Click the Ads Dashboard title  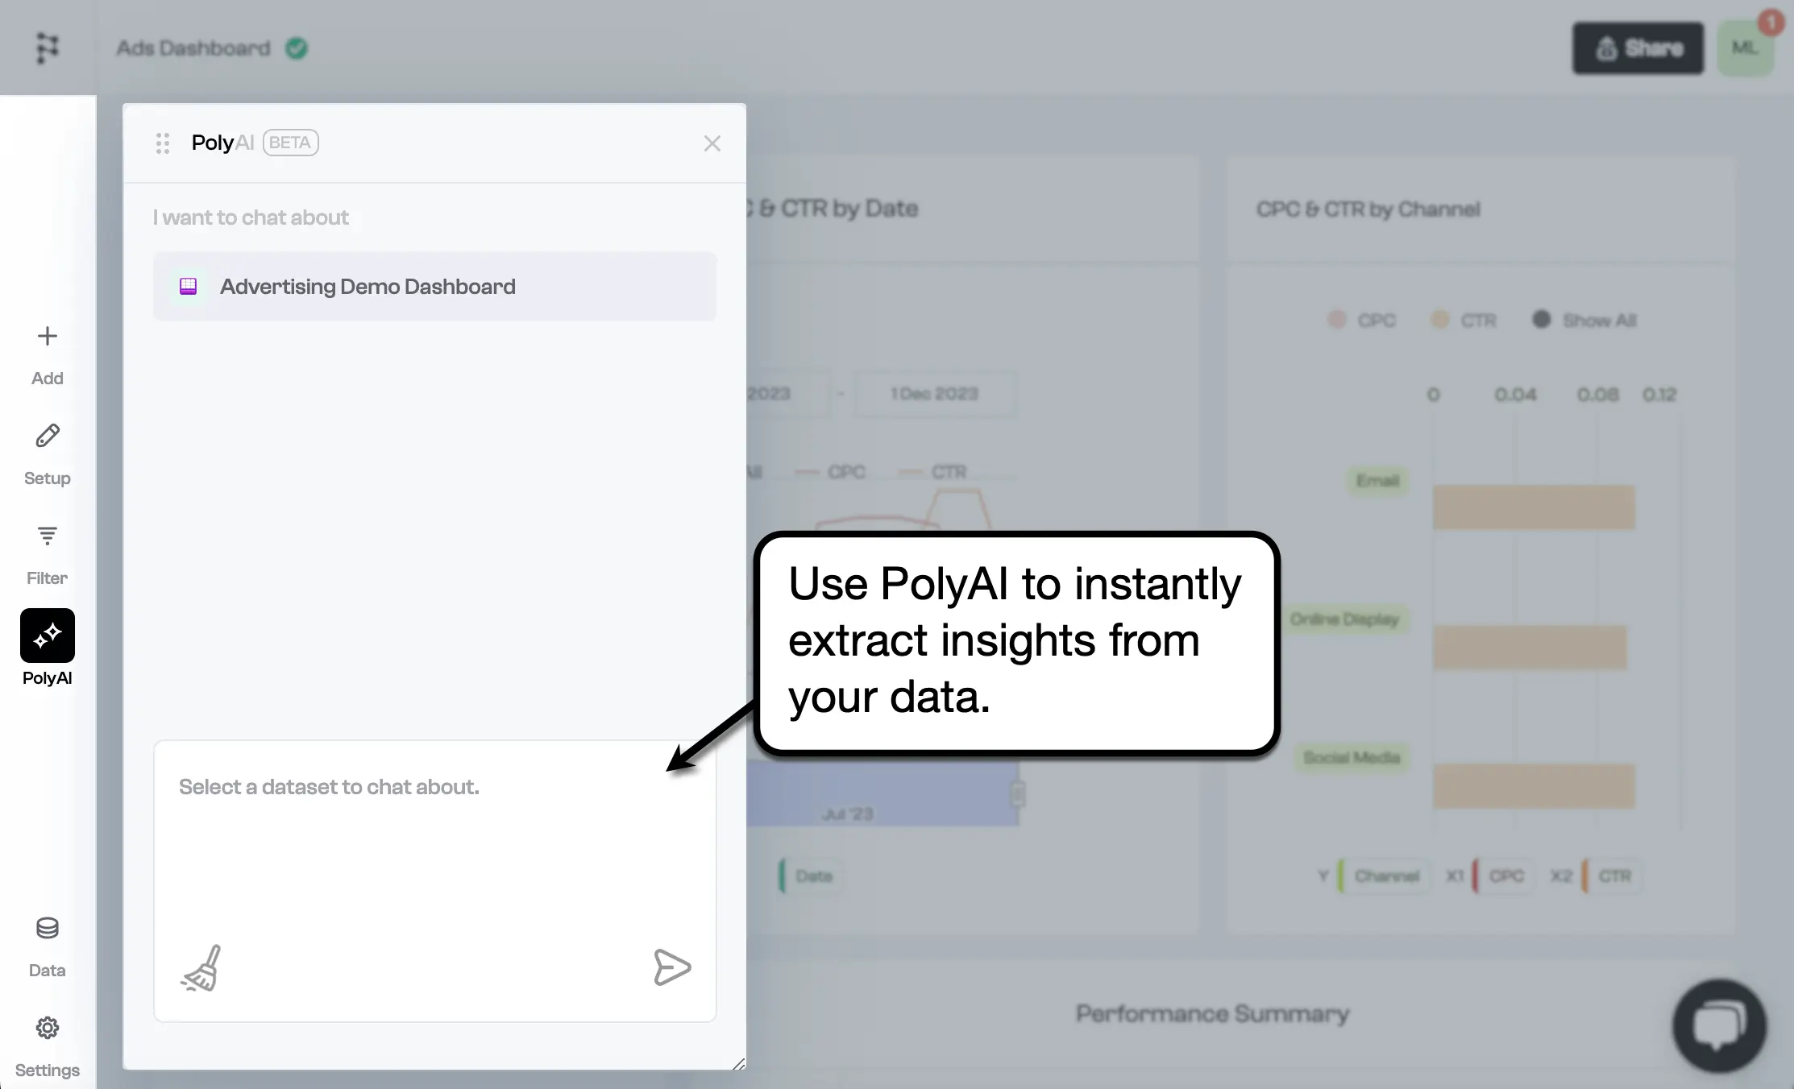(193, 48)
